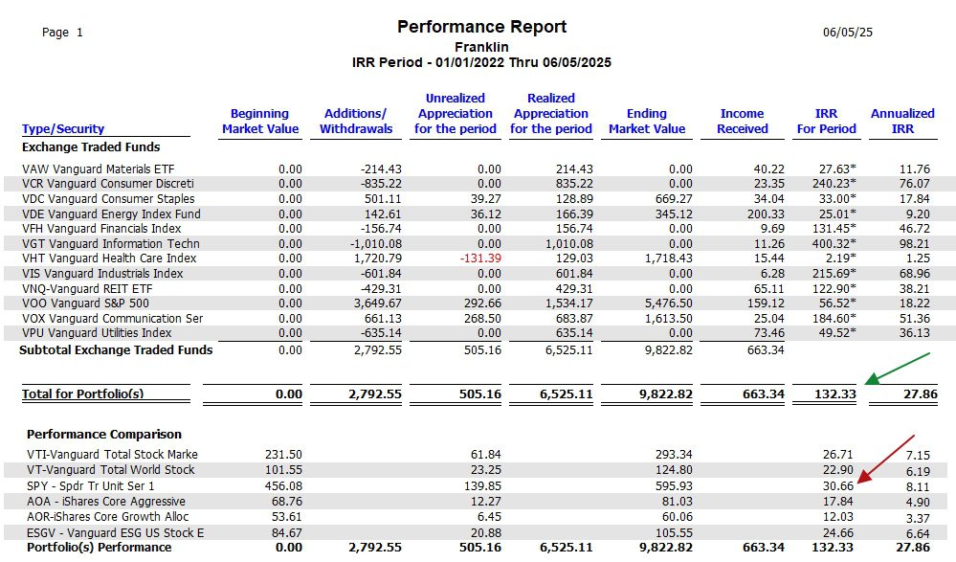Select the AOA - iShares Core Aggressive name
This screenshot has width=956, height=562.
pos(106,502)
